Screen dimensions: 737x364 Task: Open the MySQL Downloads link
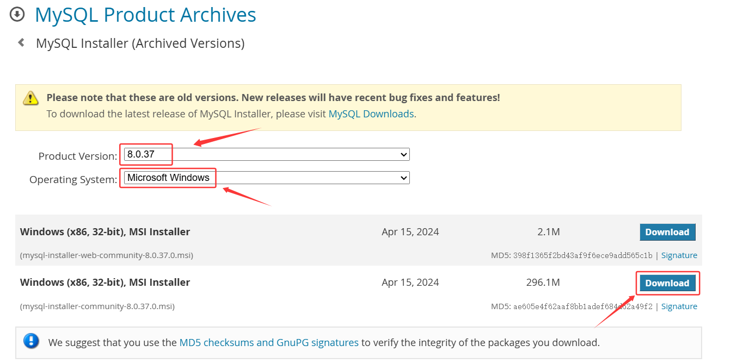[371, 114]
